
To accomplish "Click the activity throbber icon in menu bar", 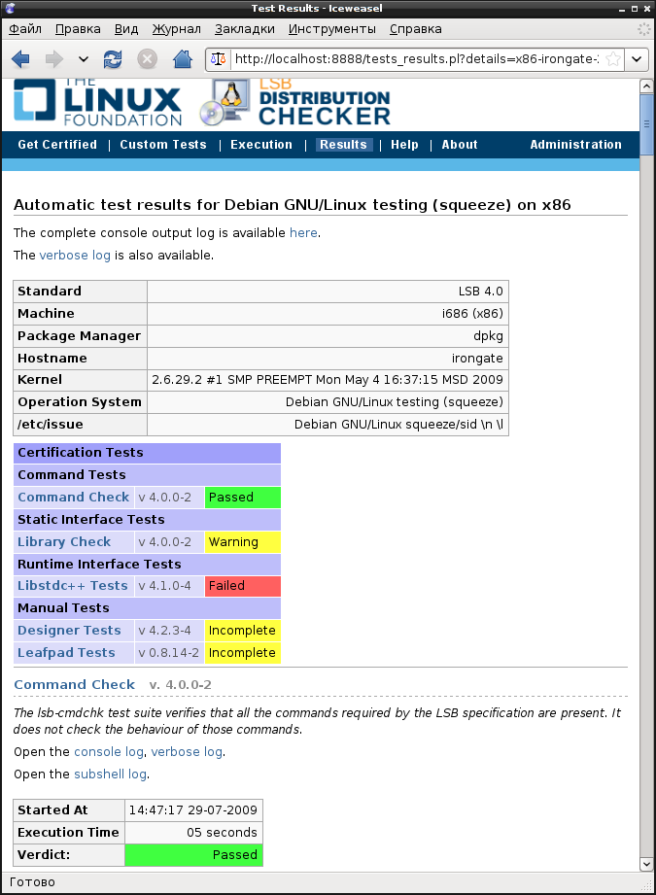I will (643, 29).
